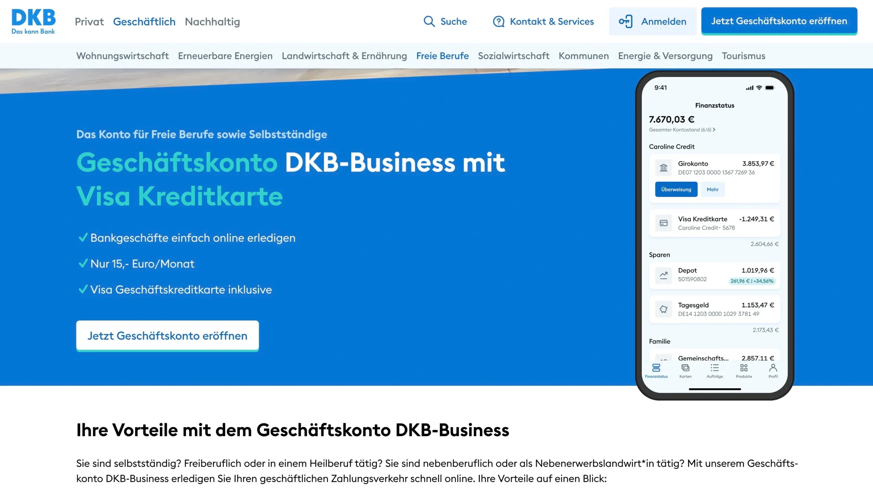Screen dimensions: 873x493
Task: Click Girokonto balance 3.853,97 €
Action: pos(758,164)
